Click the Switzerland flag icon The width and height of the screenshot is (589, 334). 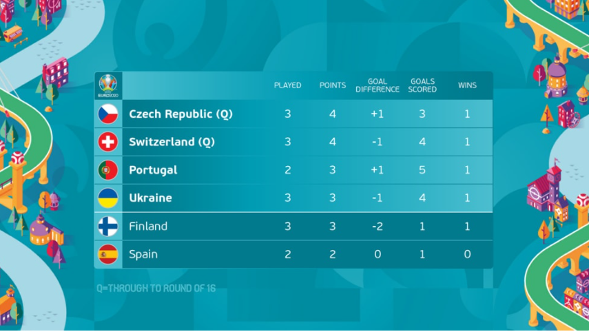point(108,142)
